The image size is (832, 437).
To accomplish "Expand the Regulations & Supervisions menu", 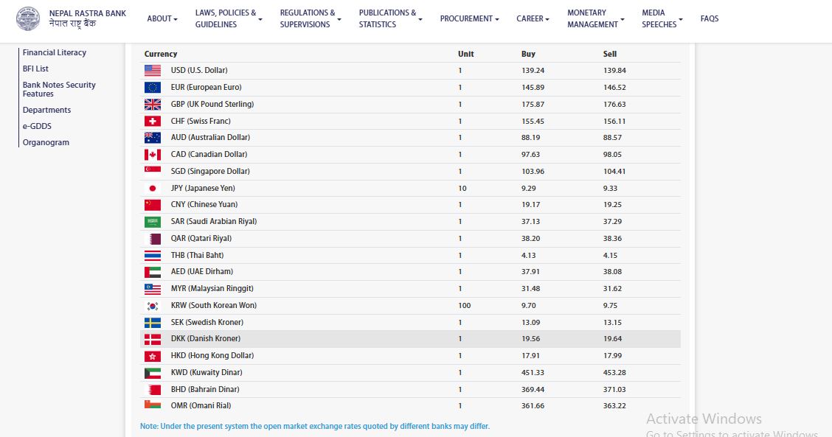I will coord(311,18).
